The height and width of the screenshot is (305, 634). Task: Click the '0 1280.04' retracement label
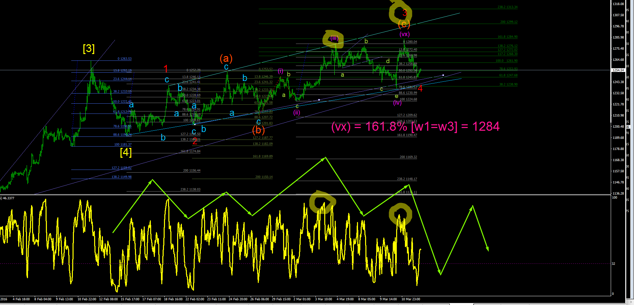point(410,42)
